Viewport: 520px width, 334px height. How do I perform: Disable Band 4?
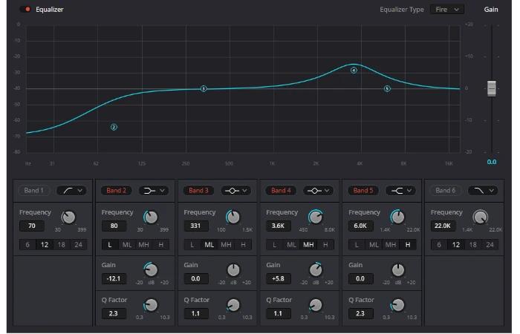click(281, 191)
